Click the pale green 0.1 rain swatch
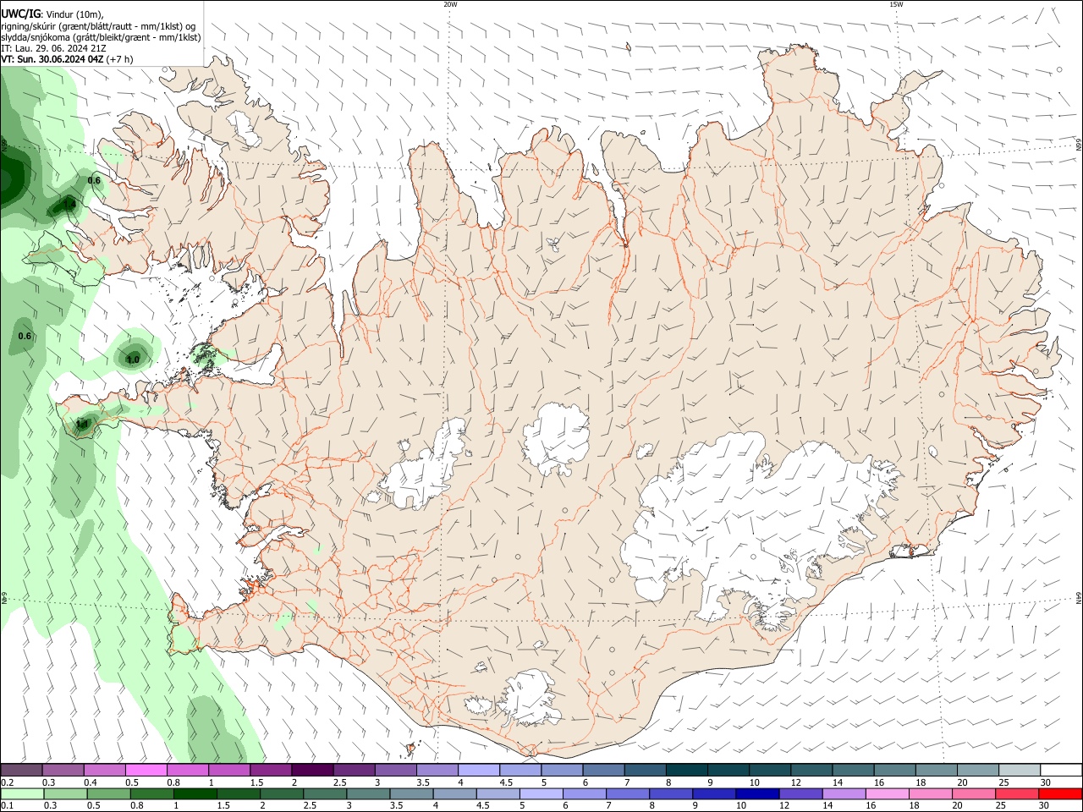Image resolution: width=1083 pixels, height=812 pixels. [x=22, y=793]
